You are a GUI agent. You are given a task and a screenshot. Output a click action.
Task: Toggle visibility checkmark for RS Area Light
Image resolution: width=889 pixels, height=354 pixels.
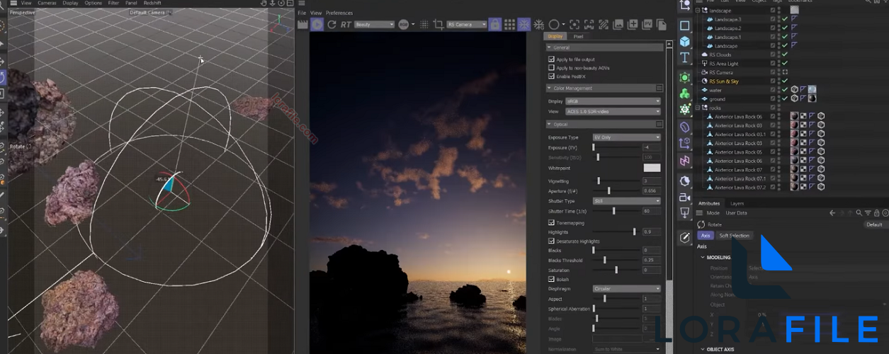[x=785, y=64]
